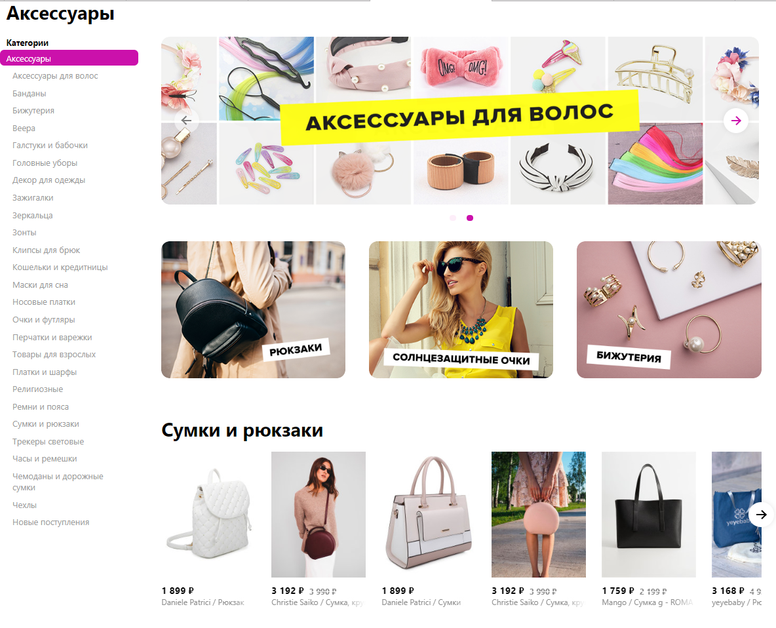This screenshot has width=776, height=628.
Task: Open the black Mango tote bag product
Action: point(648,514)
